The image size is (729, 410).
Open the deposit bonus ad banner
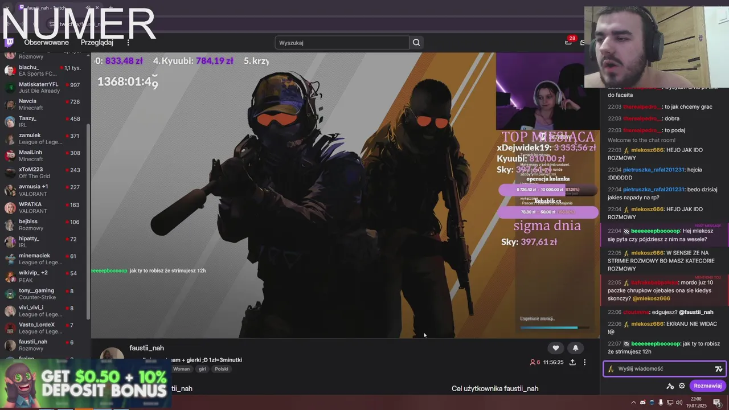(85, 384)
